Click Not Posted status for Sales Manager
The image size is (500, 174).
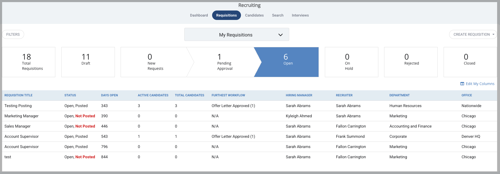[85, 126]
